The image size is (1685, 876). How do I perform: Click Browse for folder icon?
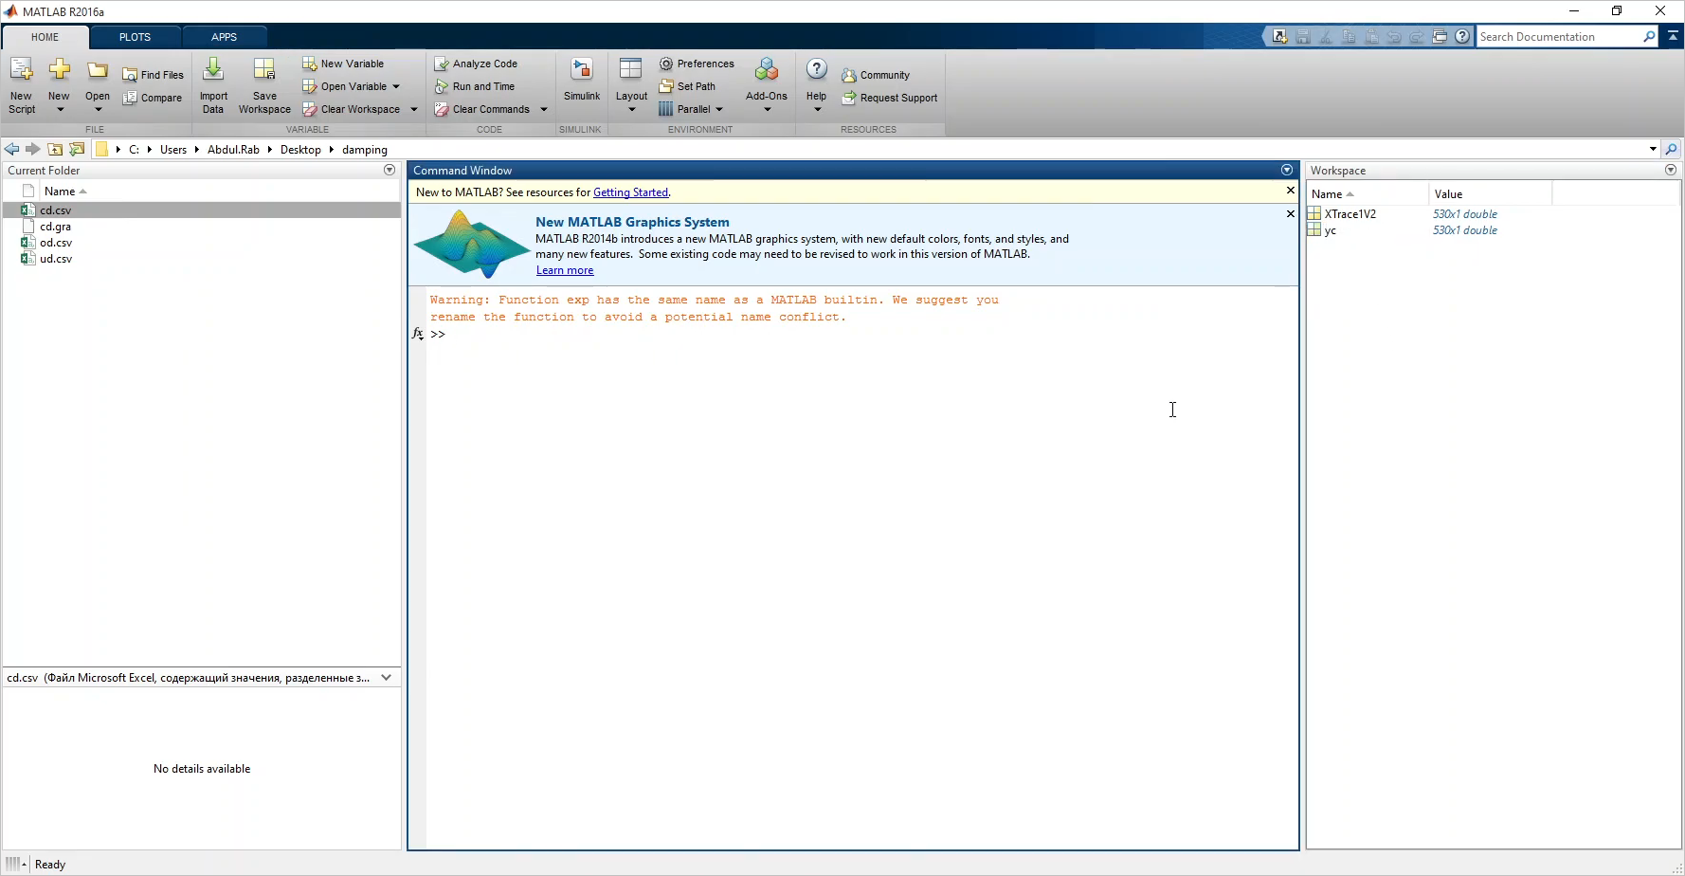[x=77, y=149]
